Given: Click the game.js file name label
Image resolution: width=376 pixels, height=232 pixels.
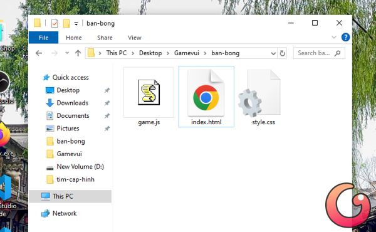Looking at the screenshot, I should [x=149, y=122].
